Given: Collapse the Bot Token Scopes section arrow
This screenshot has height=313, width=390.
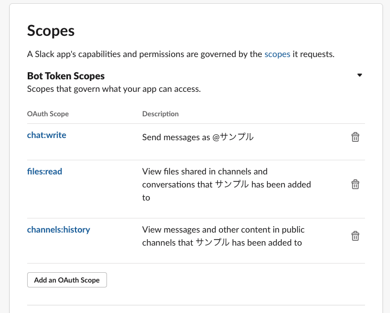Looking at the screenshot, I should (360, 76).
